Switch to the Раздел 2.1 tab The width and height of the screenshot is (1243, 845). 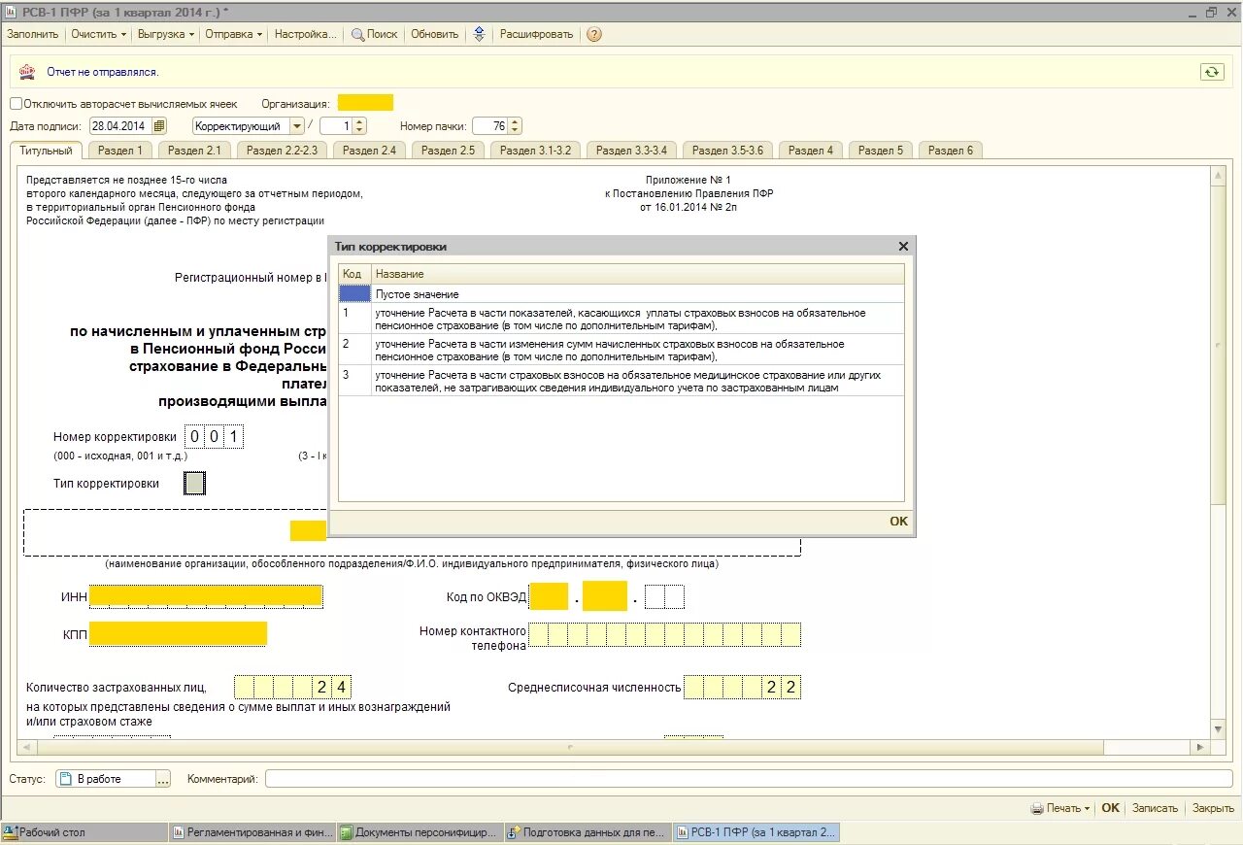click(194, 151)
